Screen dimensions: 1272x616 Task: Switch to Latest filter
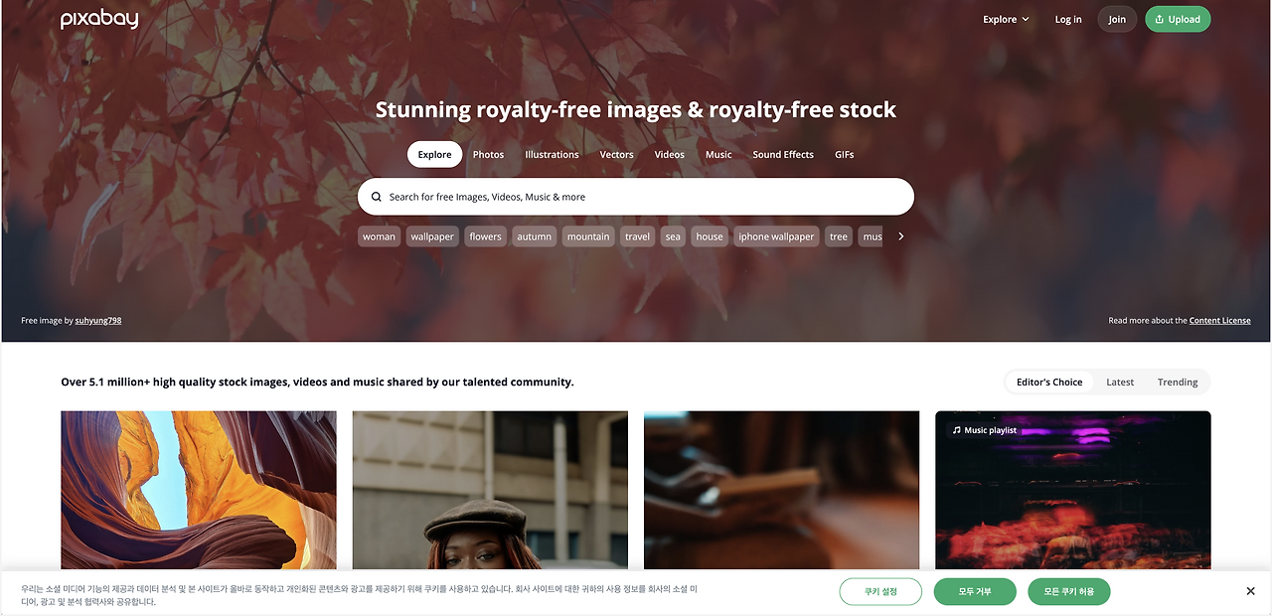[x=1120, y=382]
